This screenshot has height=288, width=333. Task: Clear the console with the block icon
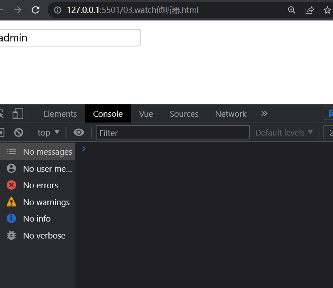pos(18,132)
